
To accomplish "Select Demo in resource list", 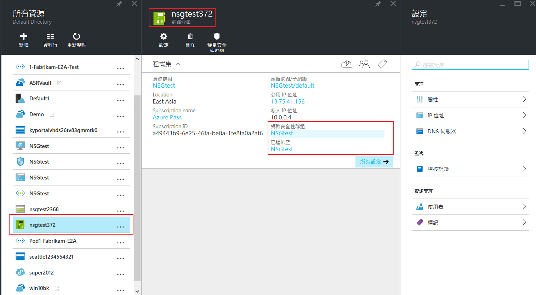I will (71, 114).
